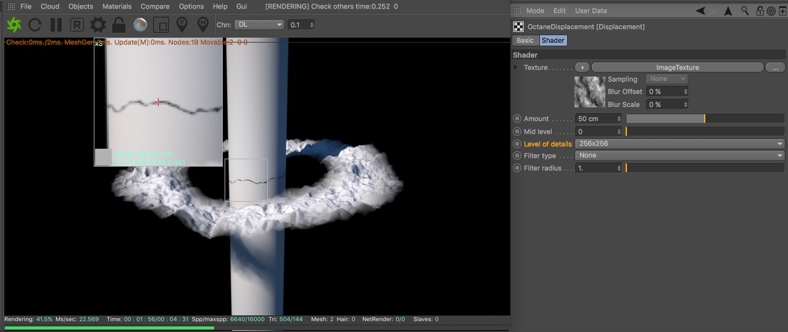Open the Mode menu in attribute manager

pos(535,10)
